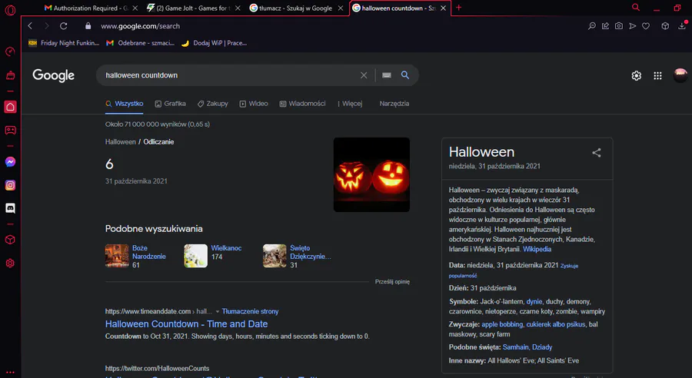Open the tab search magnifier icon
Image resolution: width=692 pixels, height=378 pixels.
click(x=636, y=8)
